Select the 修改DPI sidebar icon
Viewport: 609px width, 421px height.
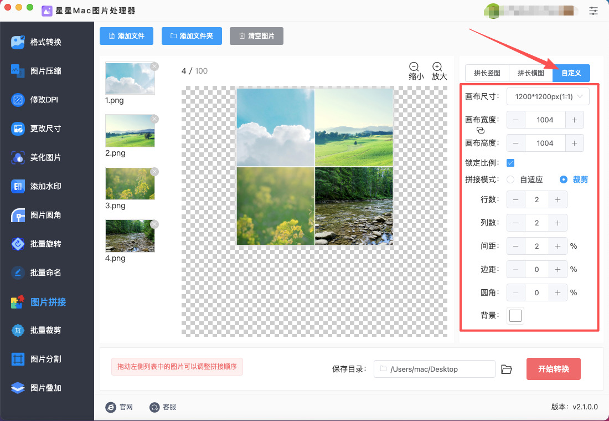(x=18, y=100)
